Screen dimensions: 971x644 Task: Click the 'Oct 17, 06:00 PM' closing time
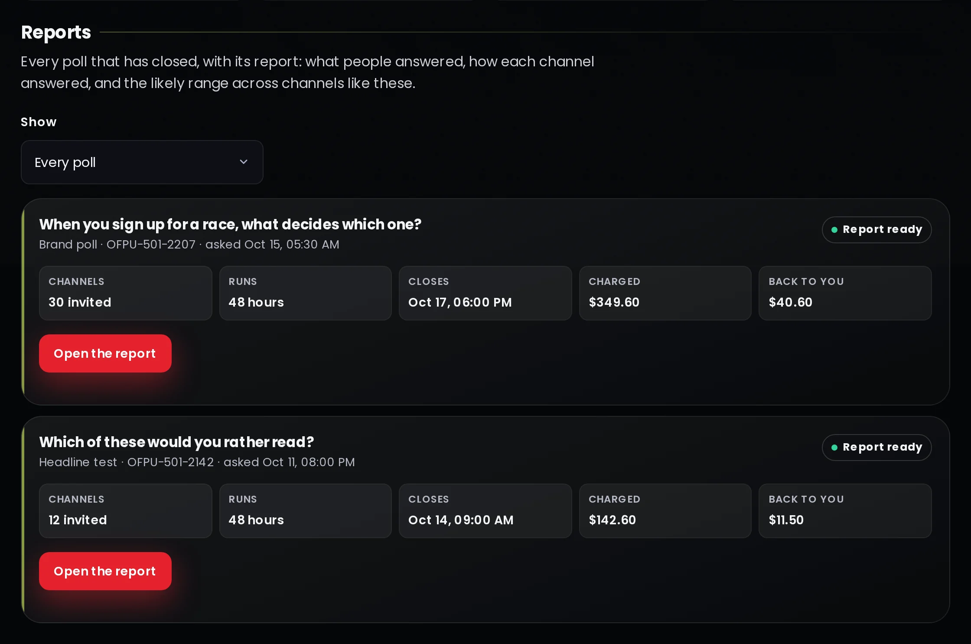pyautogui.click(x=460, y=302)
